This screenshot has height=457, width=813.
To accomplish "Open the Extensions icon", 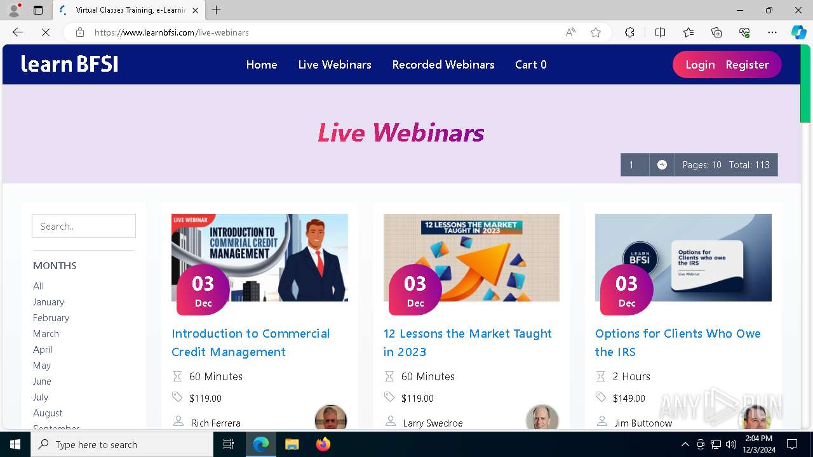I will point(629,32).
